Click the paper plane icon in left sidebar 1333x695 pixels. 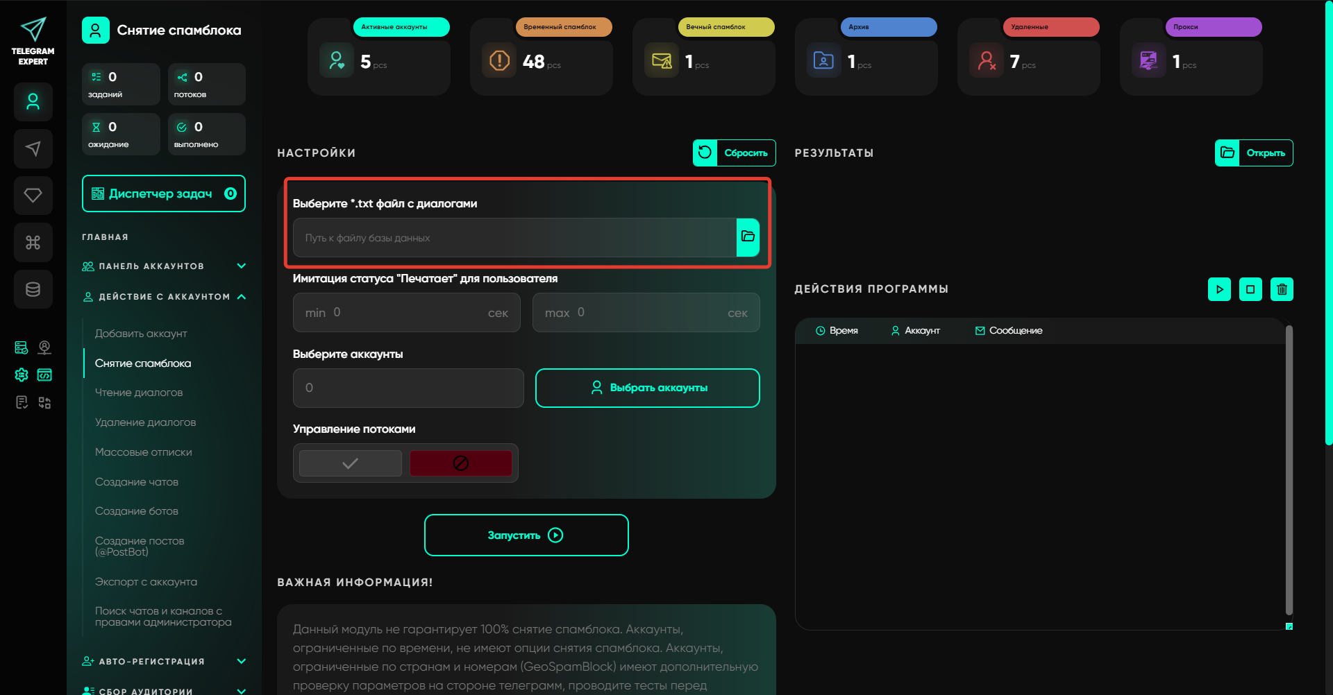pos(33,148)
